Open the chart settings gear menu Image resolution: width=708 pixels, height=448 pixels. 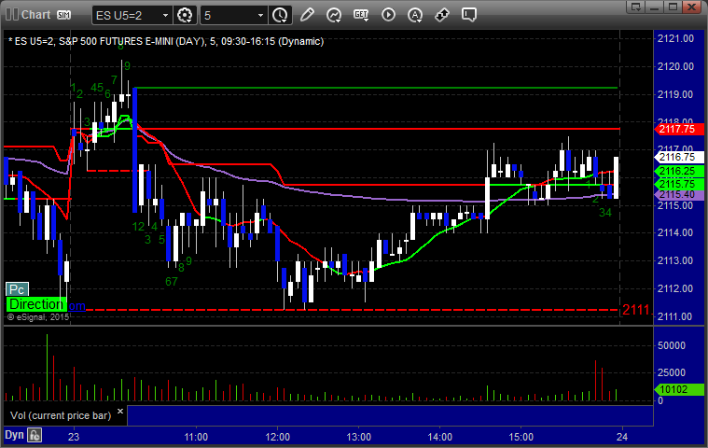point(185,15)
